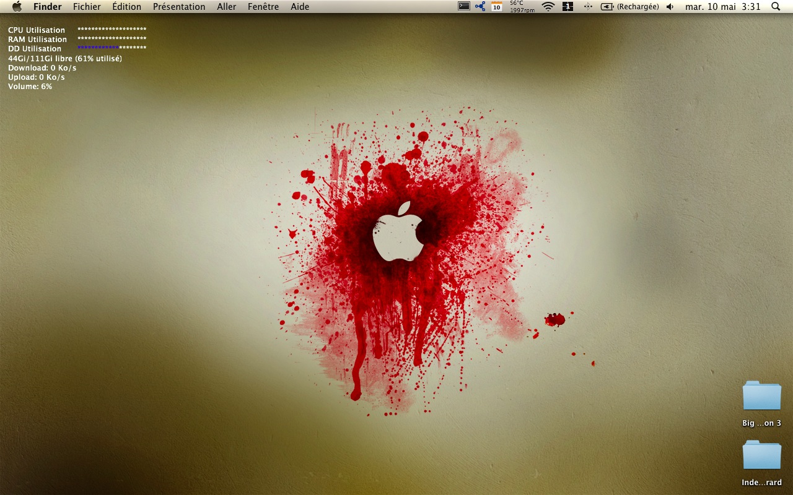Click the DD Utilisation usage bar
793x495 pixels.
click(112, 48)
